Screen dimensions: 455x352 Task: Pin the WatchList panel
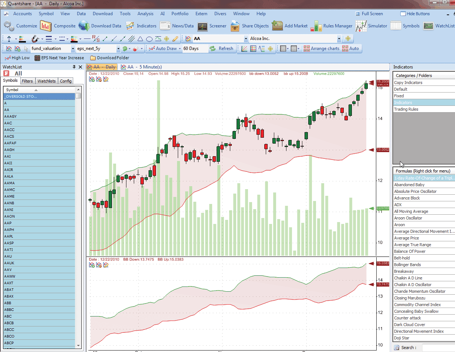click(74, 67)
